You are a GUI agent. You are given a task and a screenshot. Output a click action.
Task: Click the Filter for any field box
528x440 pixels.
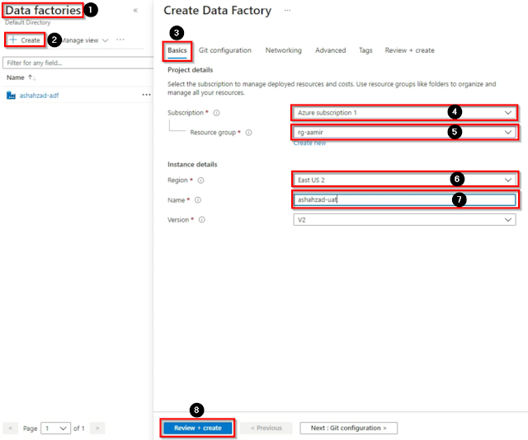(x=78, y=63)
